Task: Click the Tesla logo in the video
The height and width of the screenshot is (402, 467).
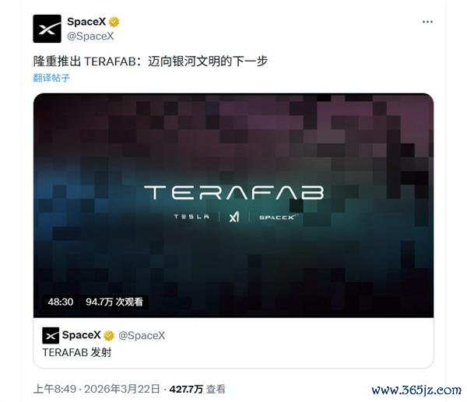Action: tap(191, 217)
